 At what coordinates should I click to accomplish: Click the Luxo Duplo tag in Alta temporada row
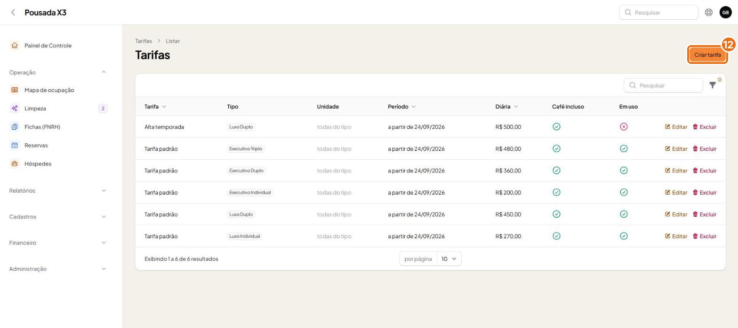tap(241, 127)
